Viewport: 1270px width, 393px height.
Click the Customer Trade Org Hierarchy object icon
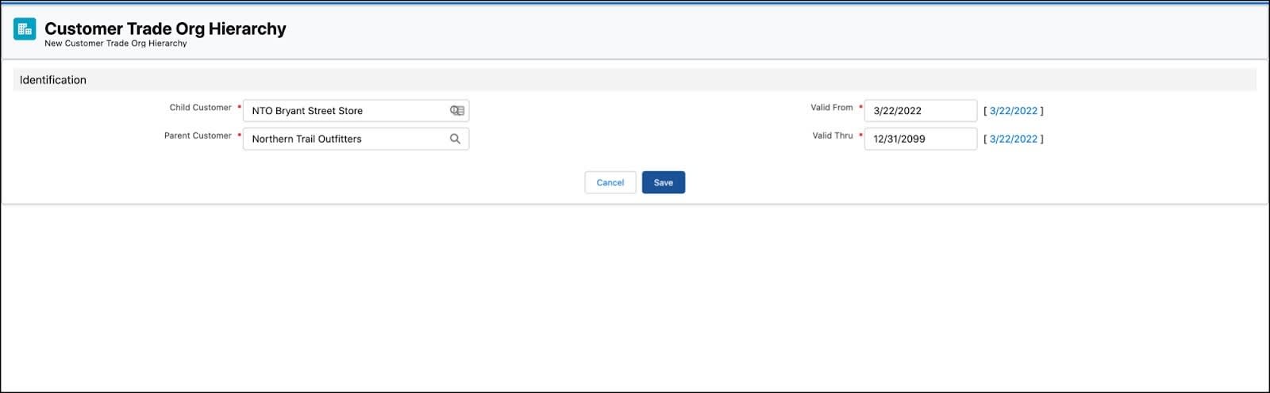[25, 29]
